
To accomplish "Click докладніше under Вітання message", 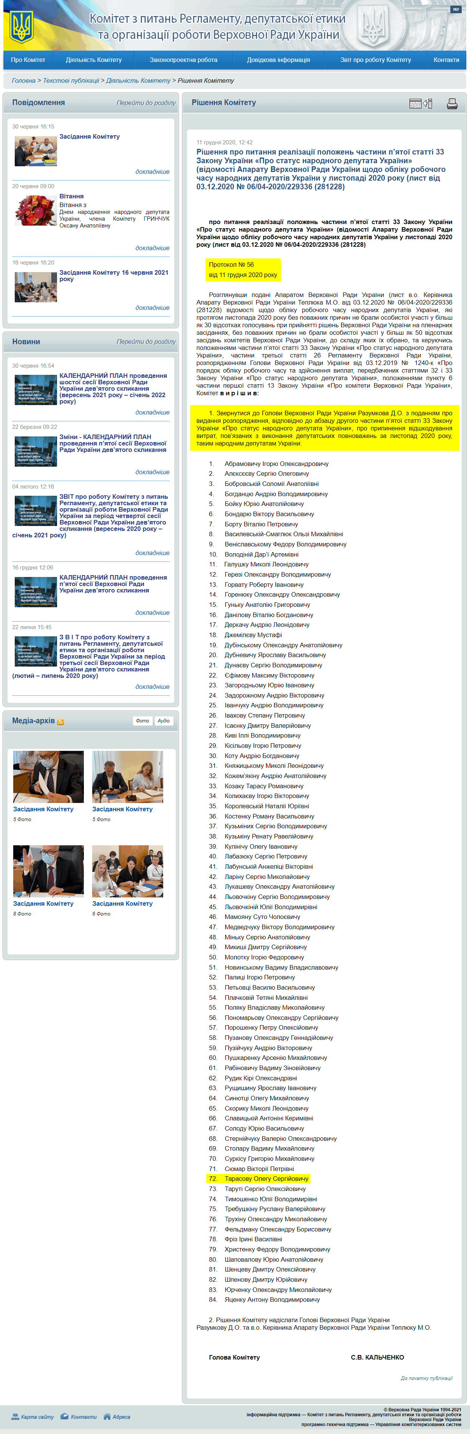I will [152, 248].
